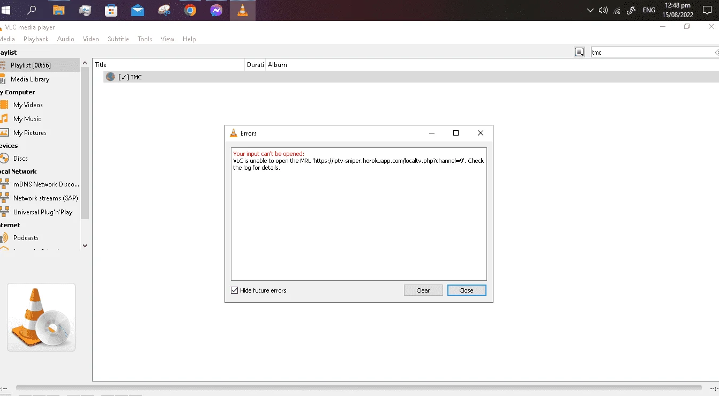
Task: Click the sidebar scroll down arrow
Action: pyautogui.click(x=85, y=245)
